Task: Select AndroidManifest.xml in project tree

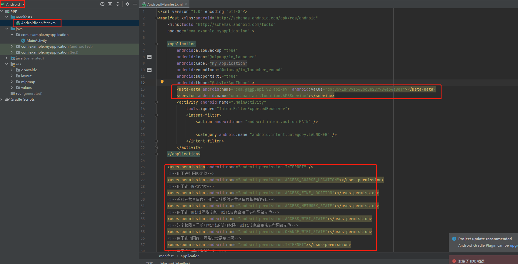Action: point(39,23)
